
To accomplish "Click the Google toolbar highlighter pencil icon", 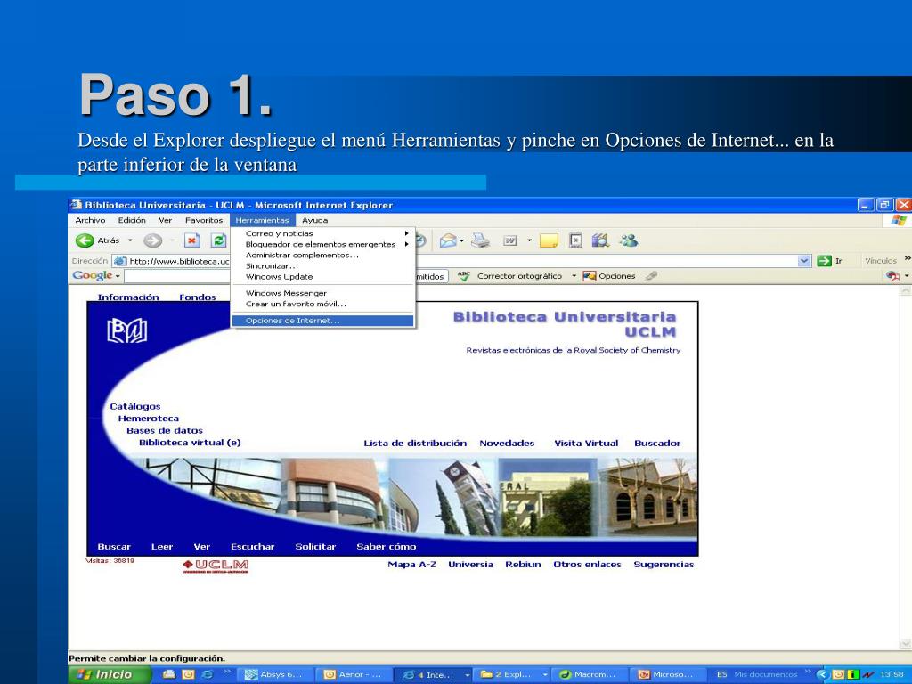I will pos(651,276).
